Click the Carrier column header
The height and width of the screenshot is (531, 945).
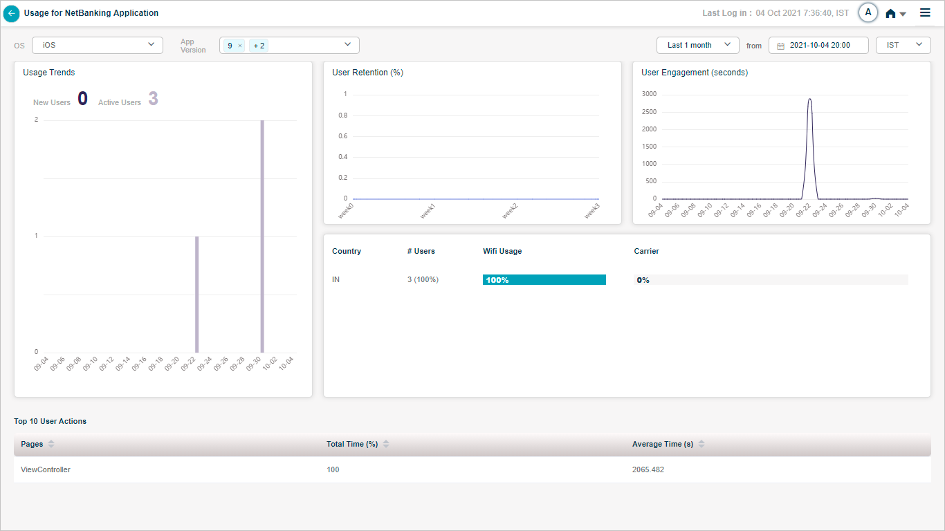click(x=647, y=251)
